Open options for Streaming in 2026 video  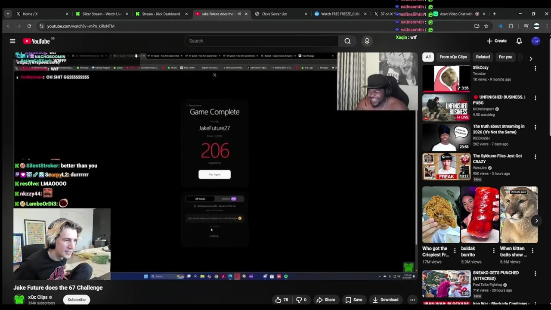coord(535,127)
